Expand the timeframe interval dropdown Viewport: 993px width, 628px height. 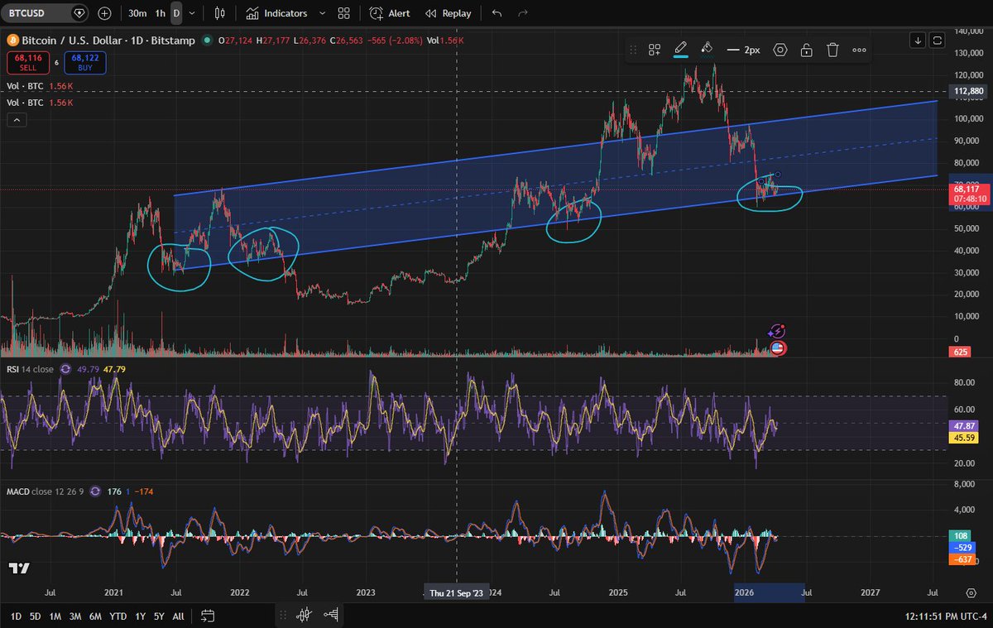tap(193, 13)
